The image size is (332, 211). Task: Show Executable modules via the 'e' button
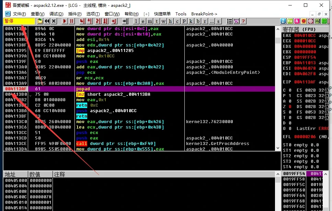pos(143,21)
